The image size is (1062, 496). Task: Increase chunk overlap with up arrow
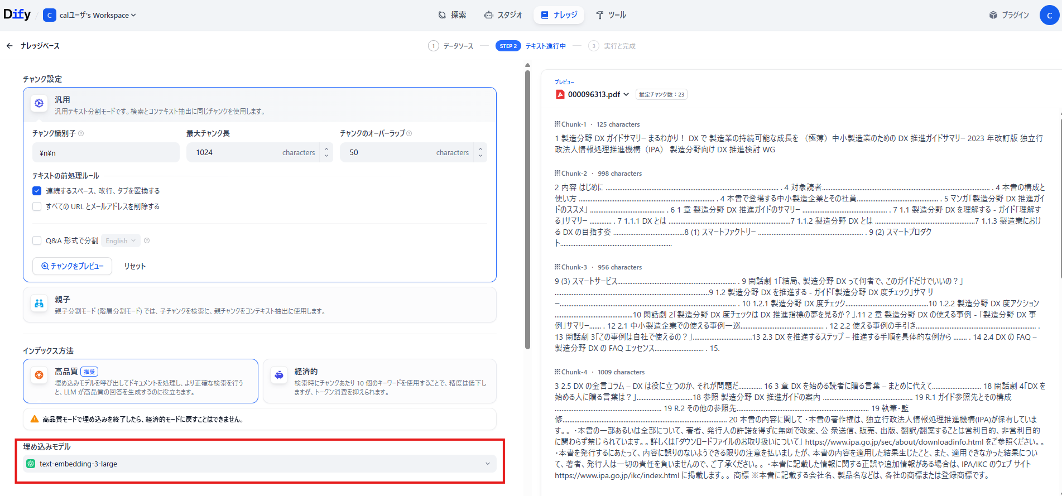480,148
